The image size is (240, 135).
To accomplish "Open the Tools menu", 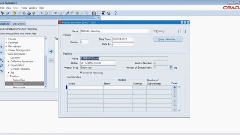I will tap(24, 8).
